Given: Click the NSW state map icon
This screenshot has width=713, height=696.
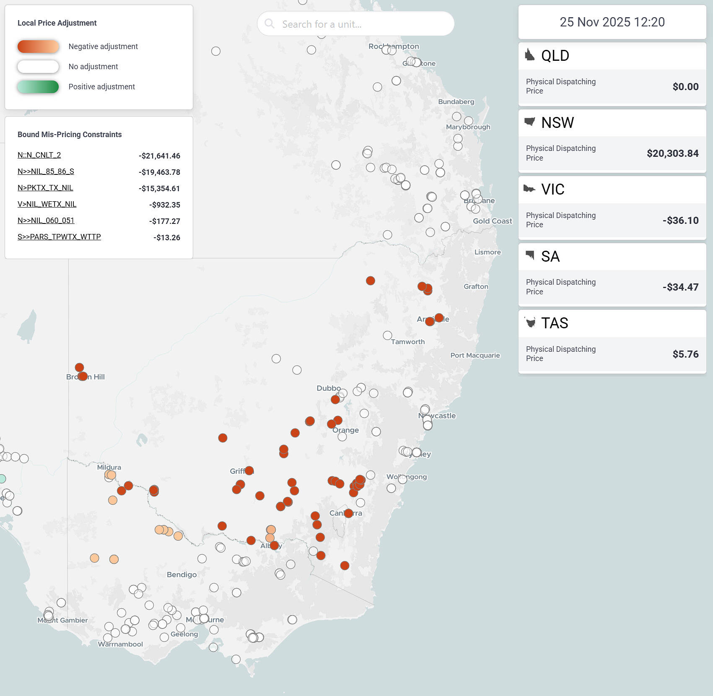Looking at the screenshot, I should coord(530,122).
